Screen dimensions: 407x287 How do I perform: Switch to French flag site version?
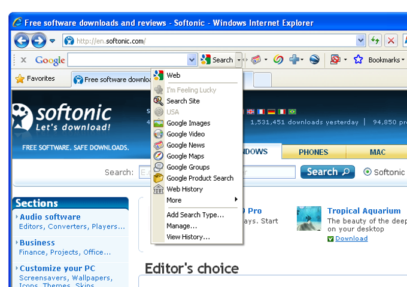261,111
